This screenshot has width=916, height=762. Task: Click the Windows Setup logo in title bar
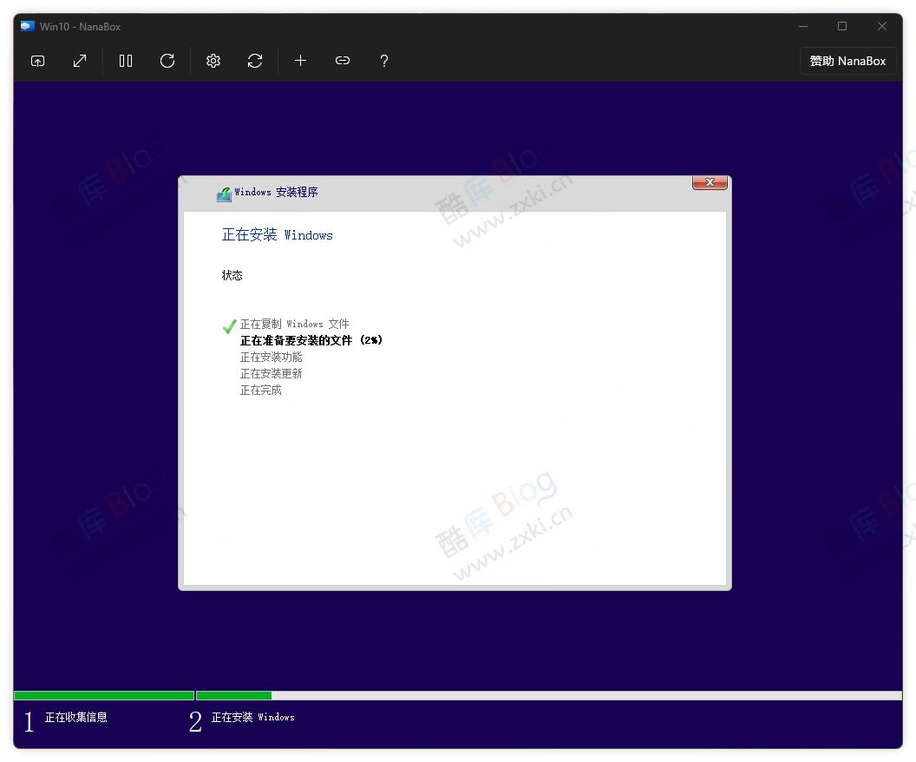tap(224, 193)
